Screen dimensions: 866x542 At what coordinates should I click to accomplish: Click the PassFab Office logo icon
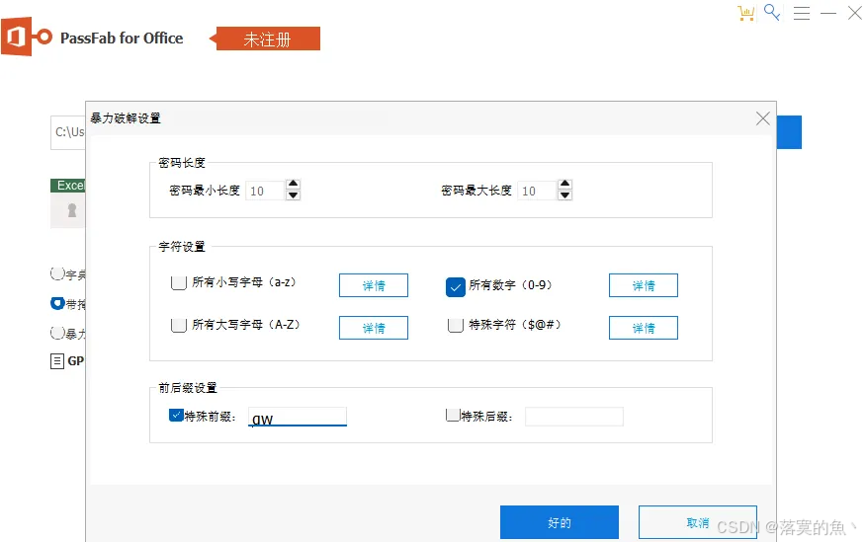click(27, 37)
